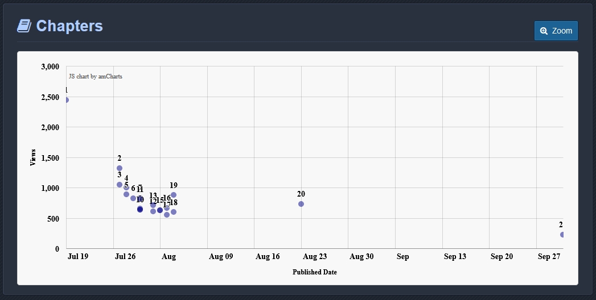Screen dimensions: 596x300
Task: Click the Chapters heading text
Action: coord(69,26)
